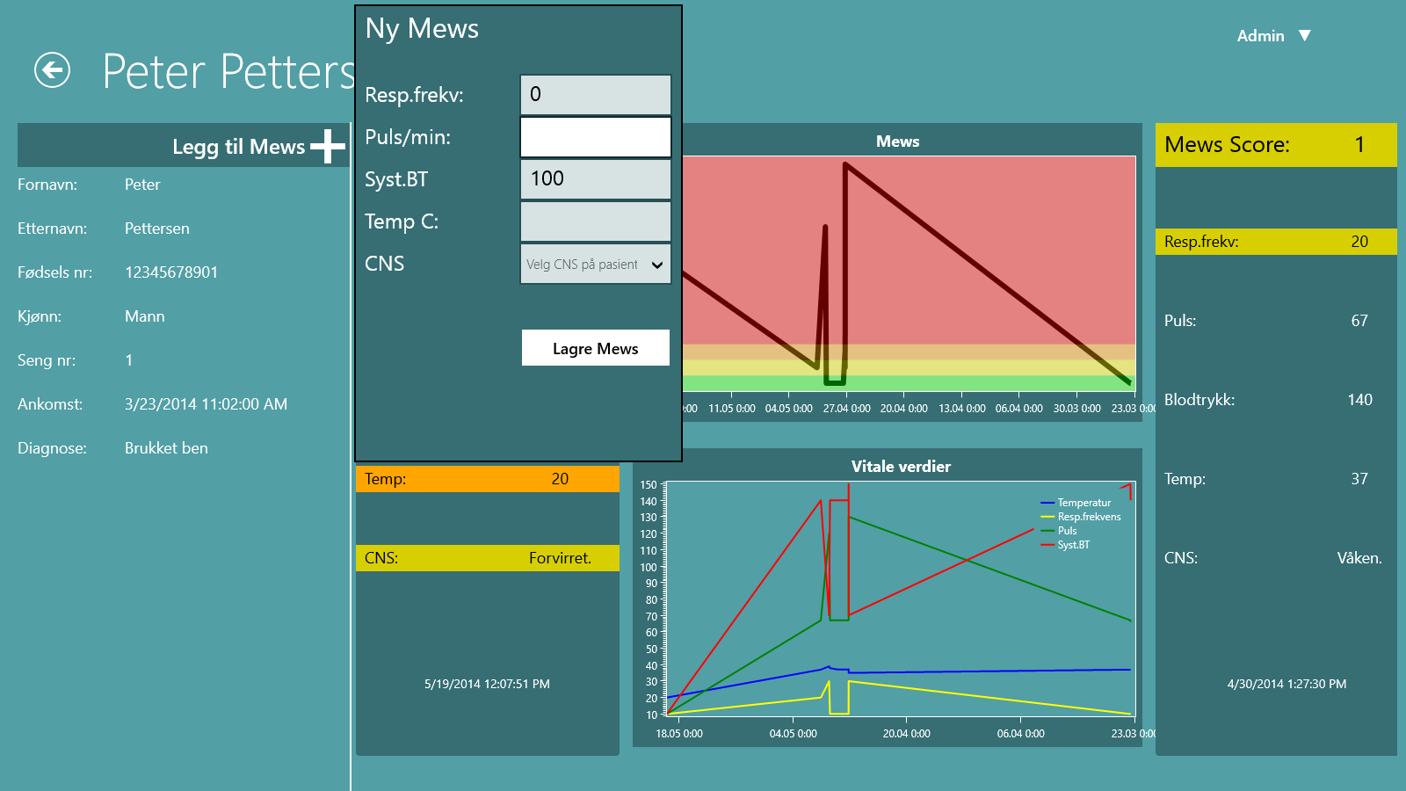The width and height of the screenshot is (1406, 791).
Task: Click the Blodtrykk value 140
Action: tap(1359, 400)
